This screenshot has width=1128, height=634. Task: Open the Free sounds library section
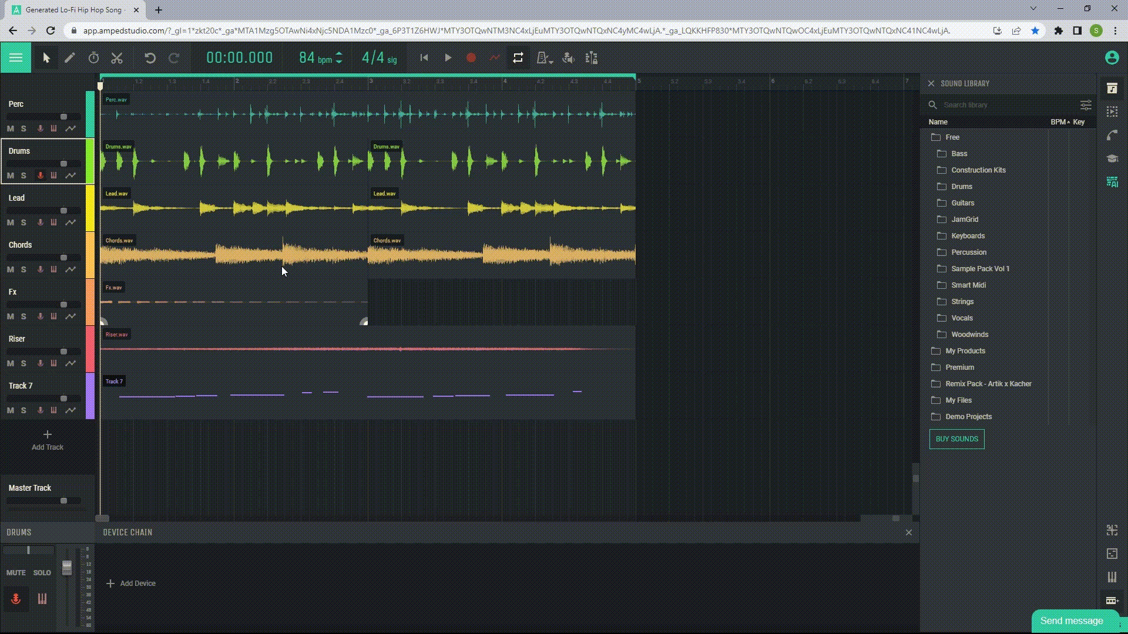click(x=952, y=137)
